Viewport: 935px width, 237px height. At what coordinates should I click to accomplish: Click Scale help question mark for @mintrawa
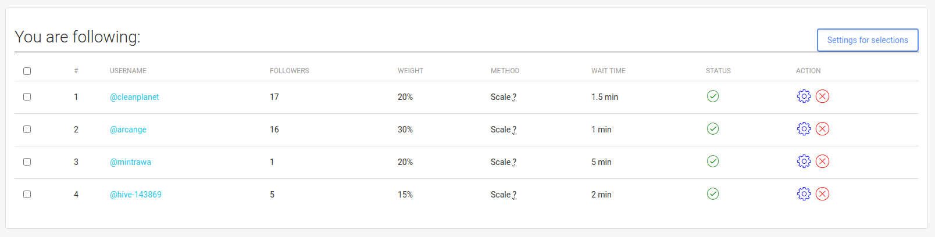515,162
